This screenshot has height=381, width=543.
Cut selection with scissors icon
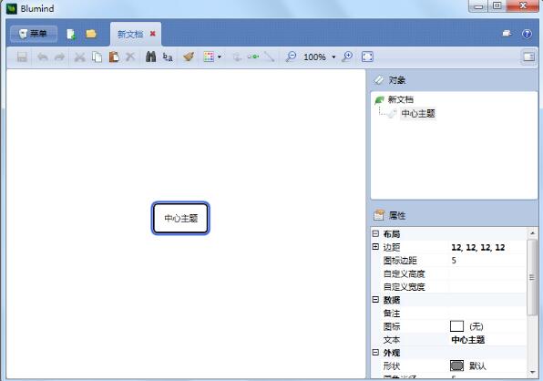coord(80,57)
